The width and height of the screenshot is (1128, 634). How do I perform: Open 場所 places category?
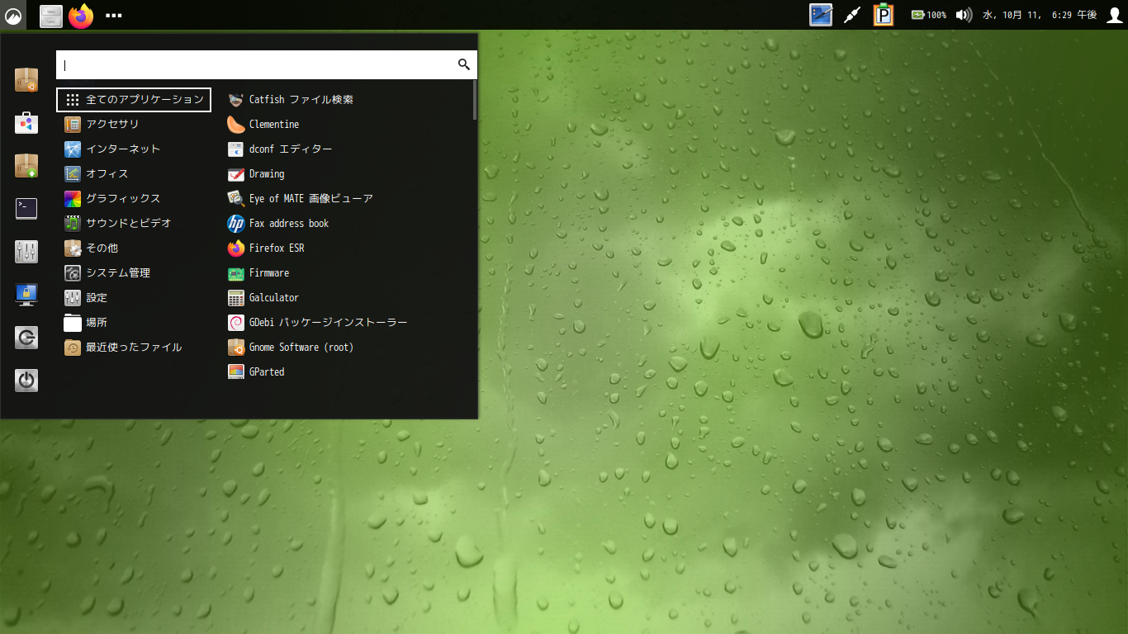point(134,322)
